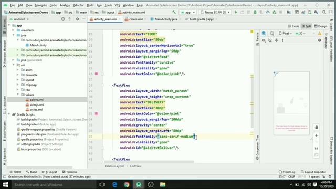
Task: Expand the manifests folder
Action: [13, 30]
